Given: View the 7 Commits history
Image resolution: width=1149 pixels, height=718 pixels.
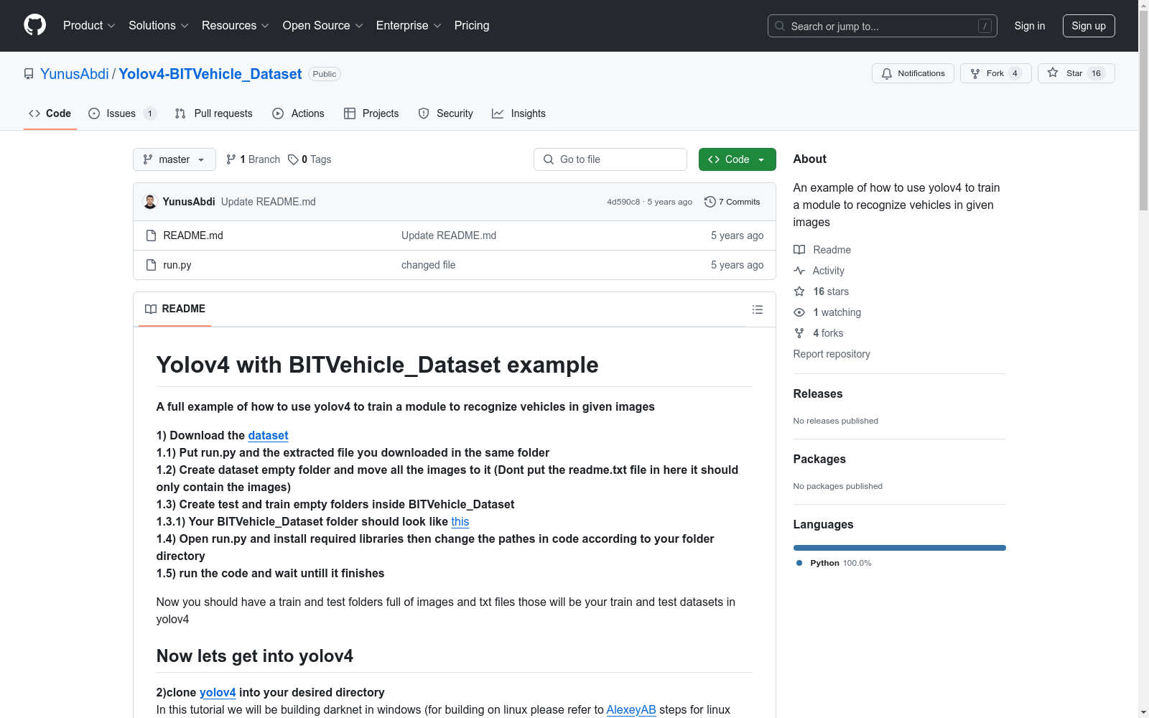Looking at the screenshot, I should [732, 202].
